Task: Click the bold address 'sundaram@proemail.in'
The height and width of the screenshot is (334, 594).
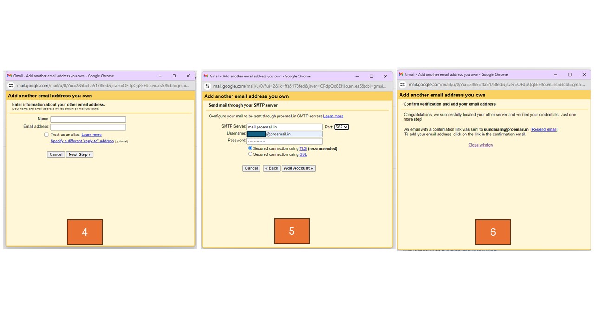Action: (506, 130)
